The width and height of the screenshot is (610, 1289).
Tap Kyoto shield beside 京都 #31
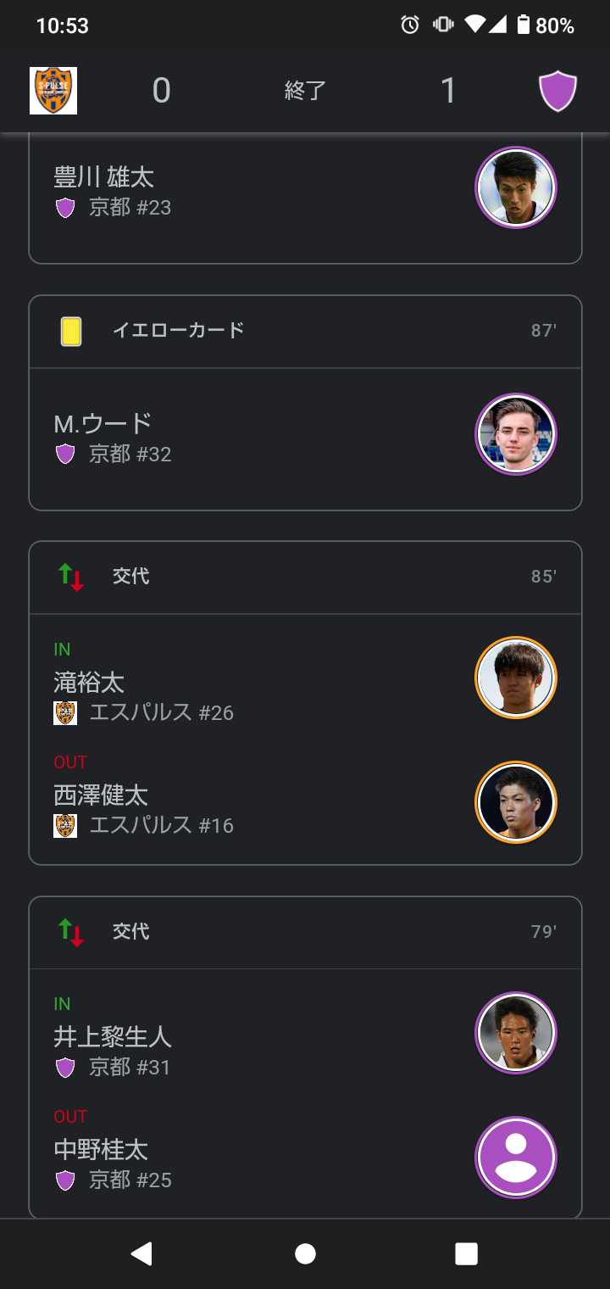point(65,1068)
